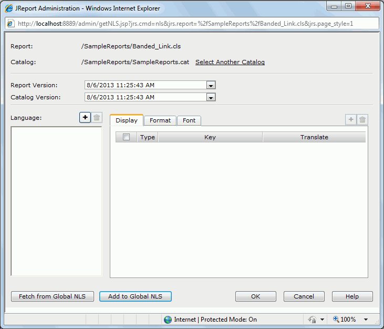
Task: Click the zoom magnifier icon in status bar
Action: (x=336, y=319)
